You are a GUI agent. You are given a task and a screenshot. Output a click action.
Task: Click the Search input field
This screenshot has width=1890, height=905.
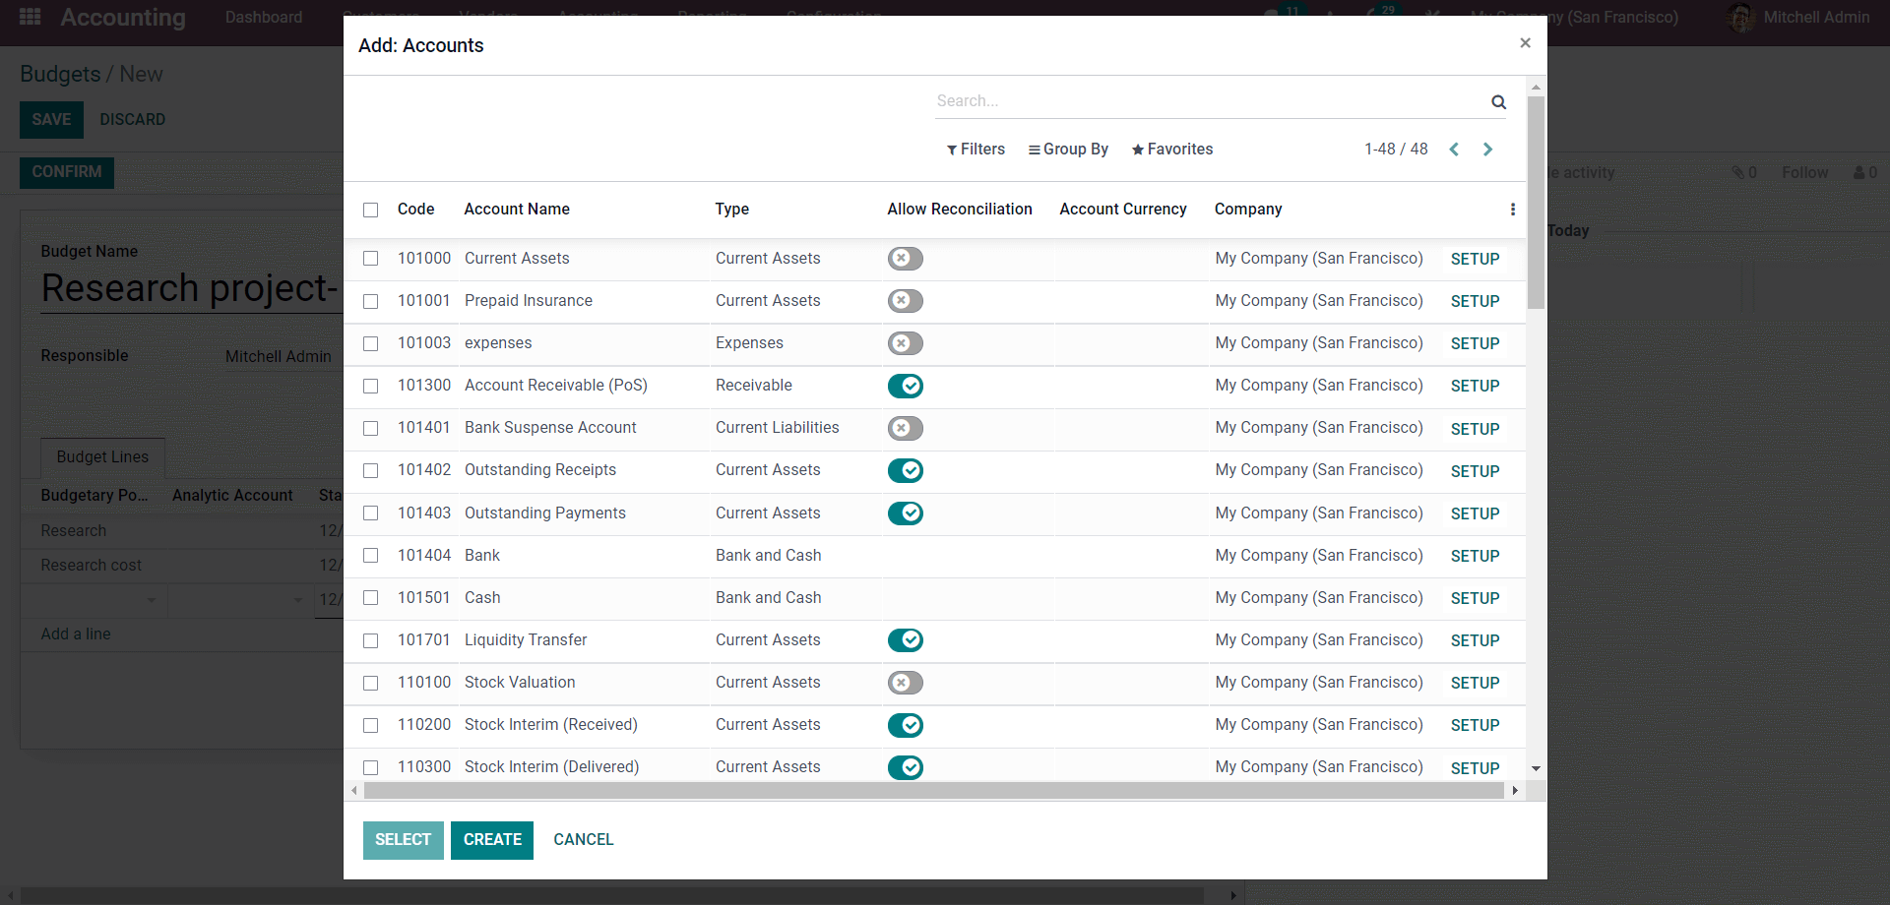point(1211,101)
